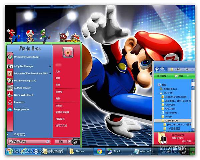This screenshot has height=160, width=200.
Task: Click the 關機 shutdown button
Action: (x=61, y=142)
